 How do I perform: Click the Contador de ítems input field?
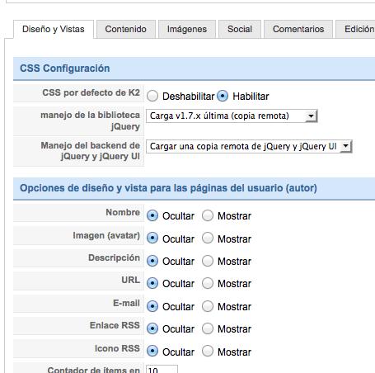point(162,369)
